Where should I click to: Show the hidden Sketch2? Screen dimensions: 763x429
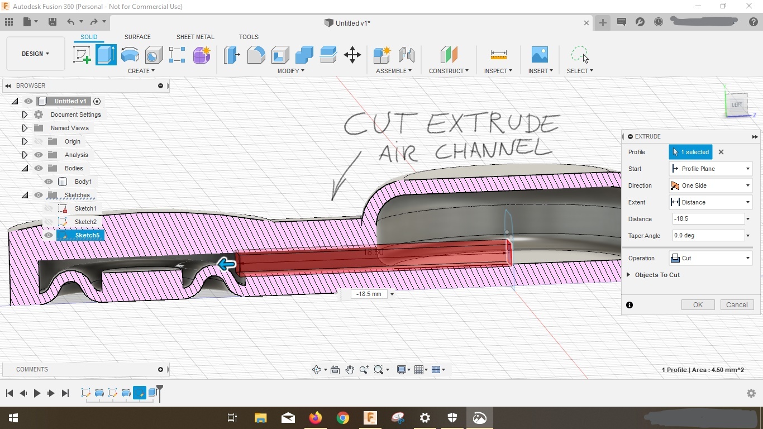49,222
